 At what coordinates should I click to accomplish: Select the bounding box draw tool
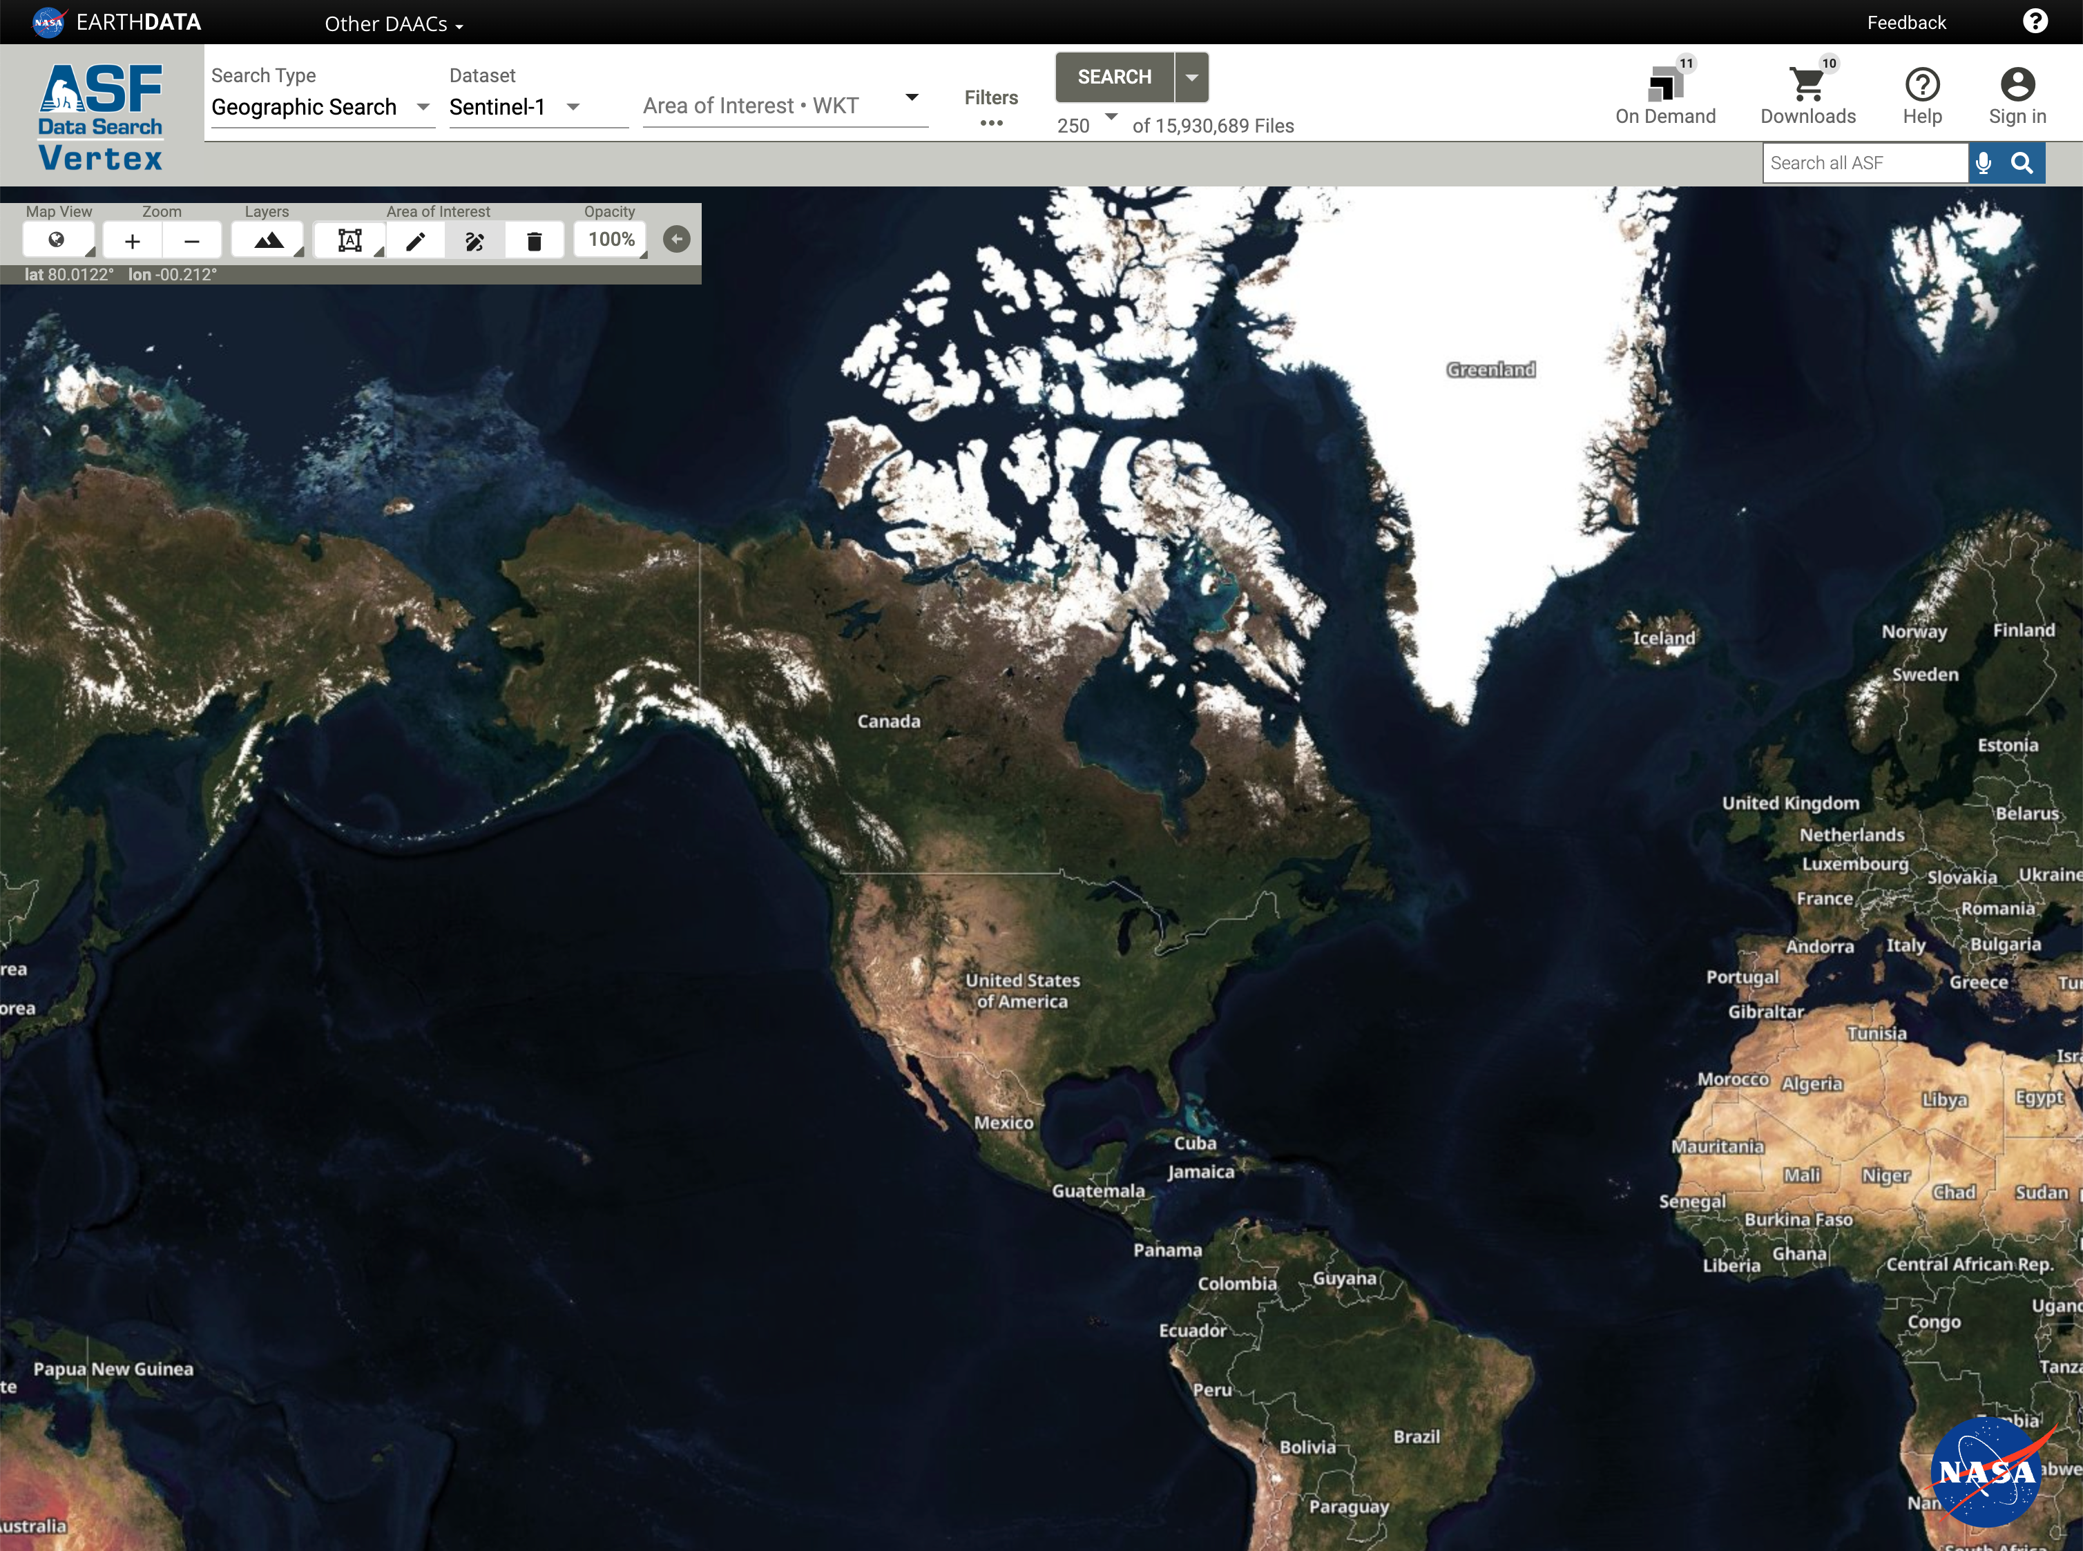tap(349, 241)
